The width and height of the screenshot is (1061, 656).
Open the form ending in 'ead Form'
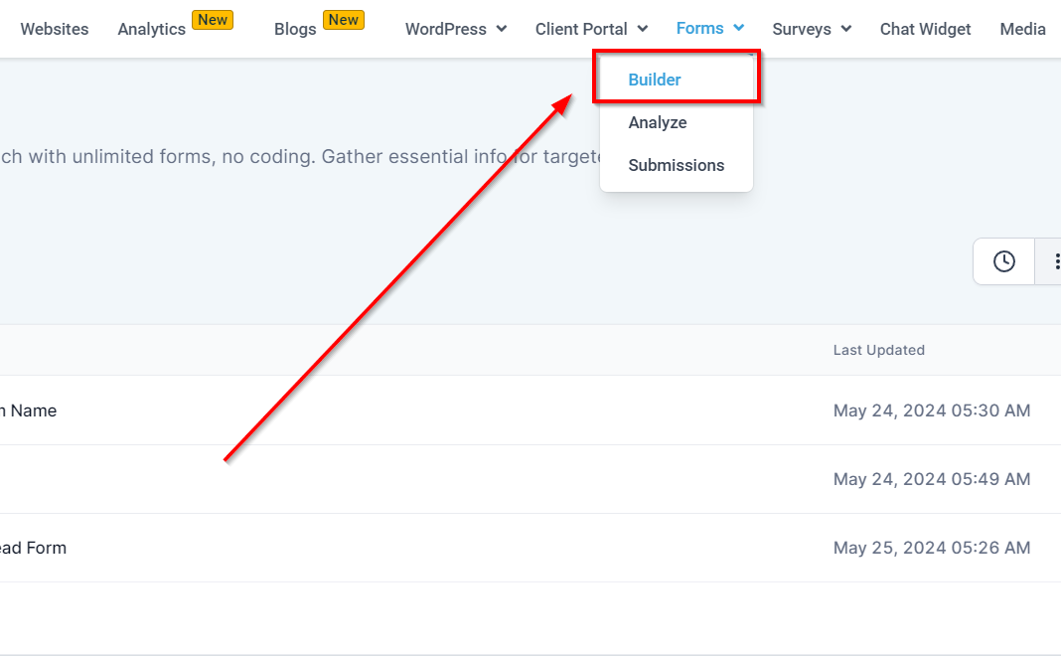[34, 548]
